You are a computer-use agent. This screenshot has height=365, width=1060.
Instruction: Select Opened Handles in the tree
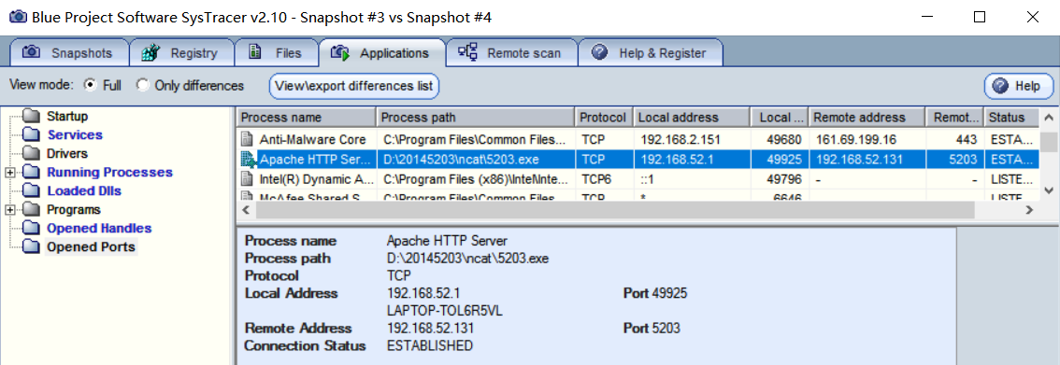pos(99,229)
